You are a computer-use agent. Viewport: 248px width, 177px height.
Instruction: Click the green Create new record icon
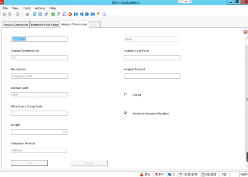point(53,14)
